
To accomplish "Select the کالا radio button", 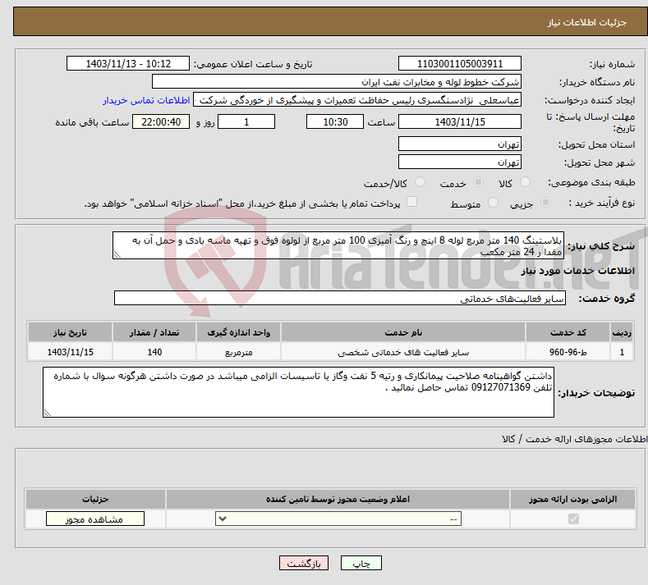I will click(525, 182).
